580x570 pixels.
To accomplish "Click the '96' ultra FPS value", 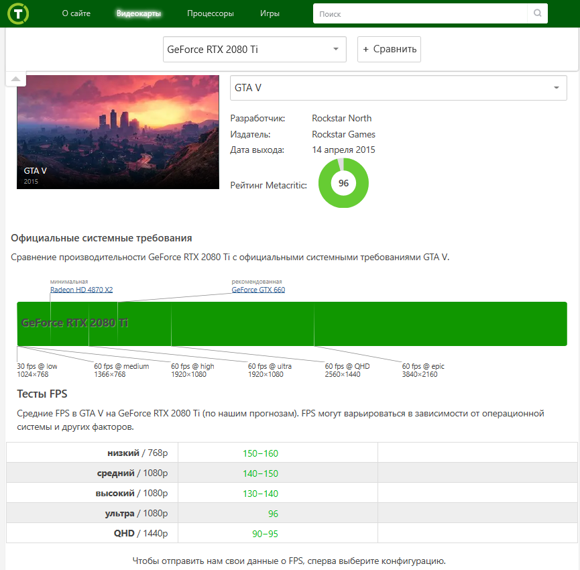I will (x=273, y=514).
